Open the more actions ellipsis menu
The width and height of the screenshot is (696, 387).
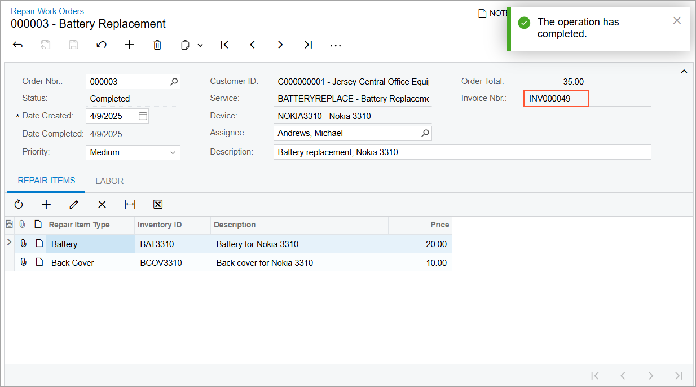(x=336, y=45)
